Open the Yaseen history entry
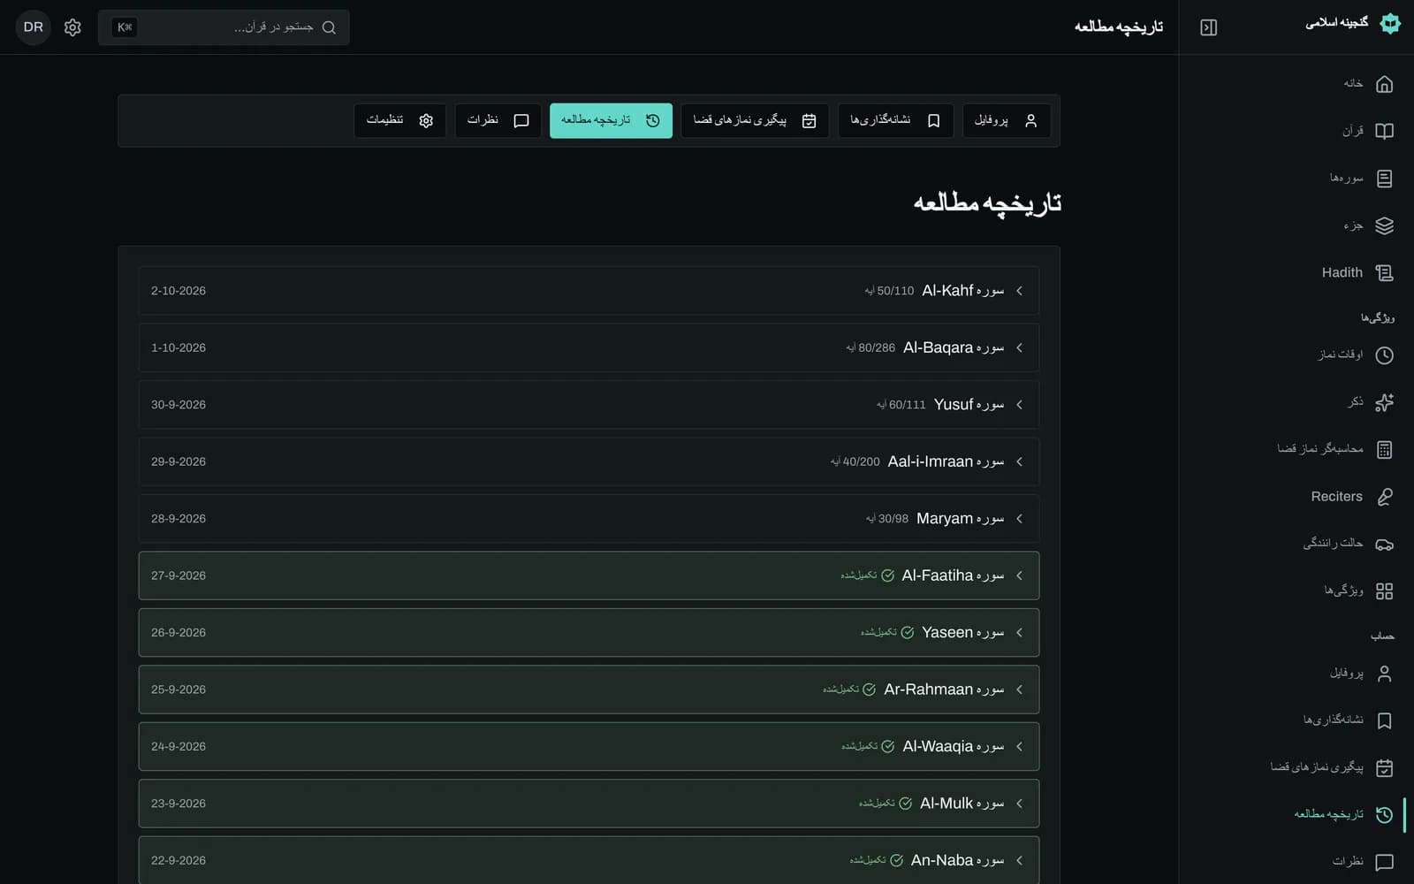1414x884 pixels. (x=589, y=633)
